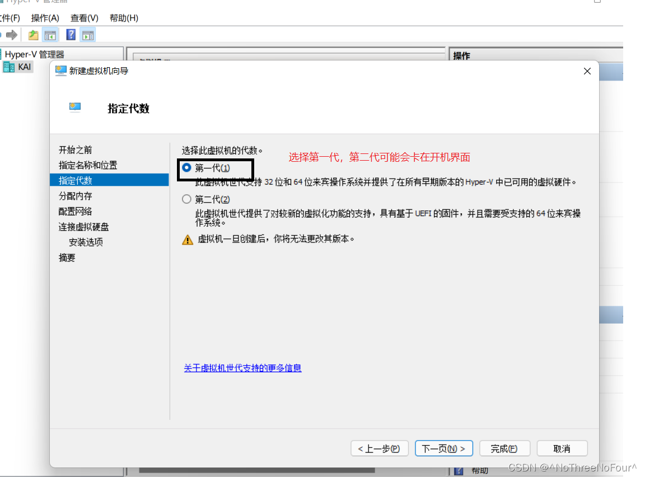The image size is (645, 477).
Task: Click the 下一页(N) next button
Action: (x=444, y=448)
